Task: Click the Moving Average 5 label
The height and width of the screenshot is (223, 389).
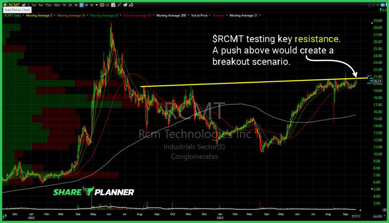Action: 39,15
